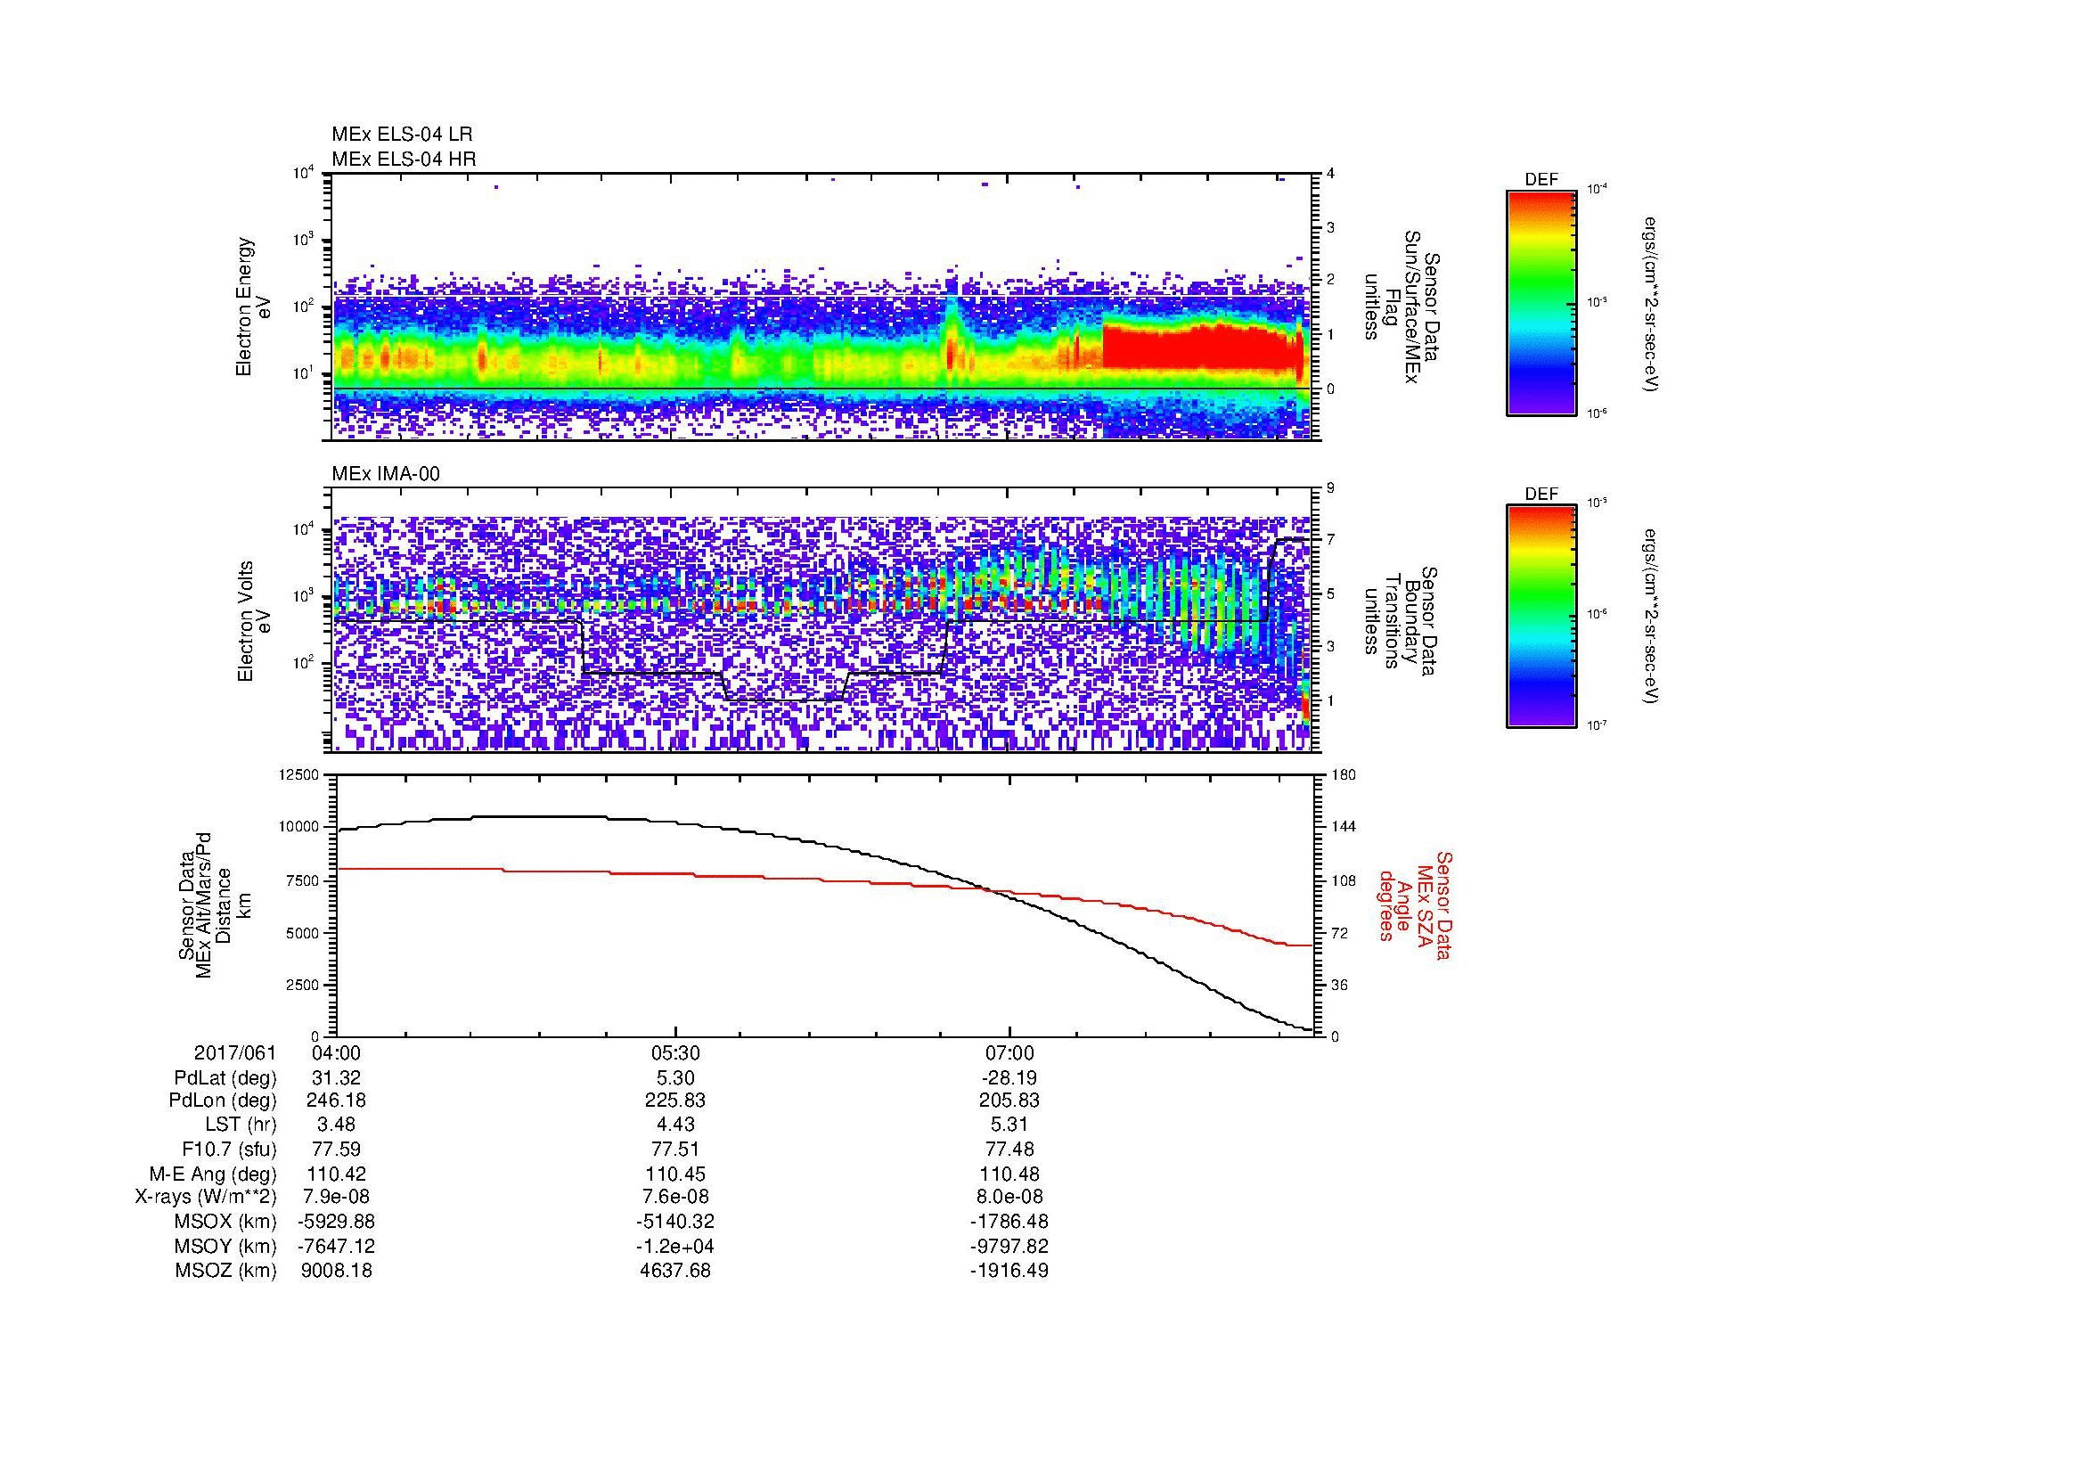Screen dimensions: 2084x1473
Task: Click the MSOY value -9797.82
Action: (x=1009, y=1246)
